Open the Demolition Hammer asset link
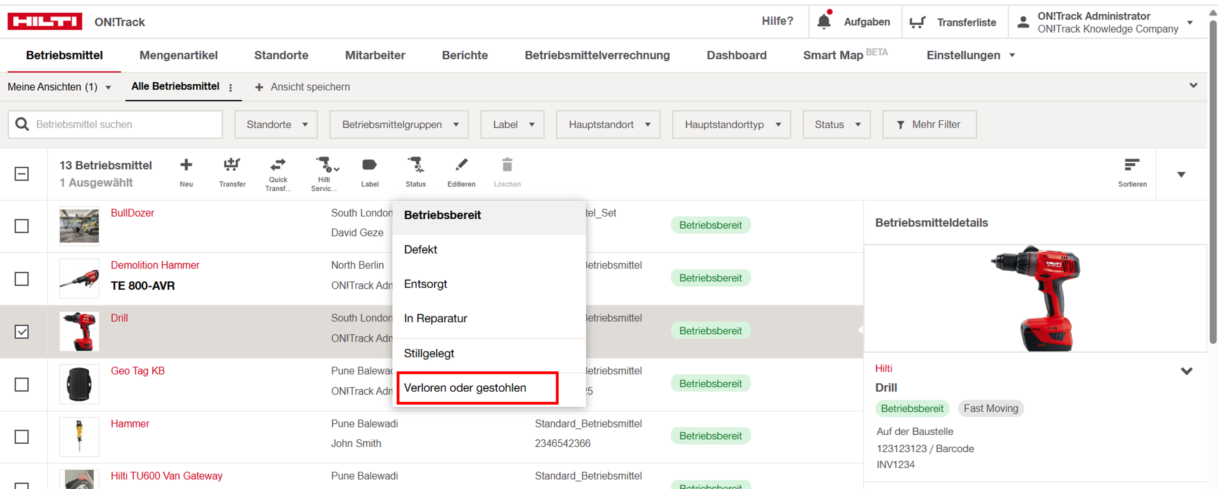The height and width of the screenshot is (489, 1218). (x=155, y=265)
